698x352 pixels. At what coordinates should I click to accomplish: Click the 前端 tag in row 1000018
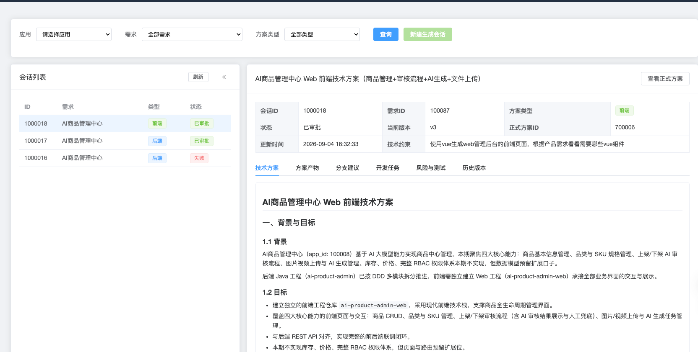pos(157,123)
